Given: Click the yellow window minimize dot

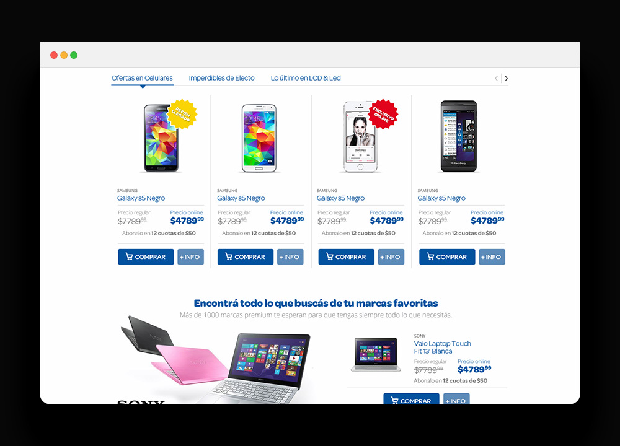Looking at the screenshot, I should pos(64,55).
